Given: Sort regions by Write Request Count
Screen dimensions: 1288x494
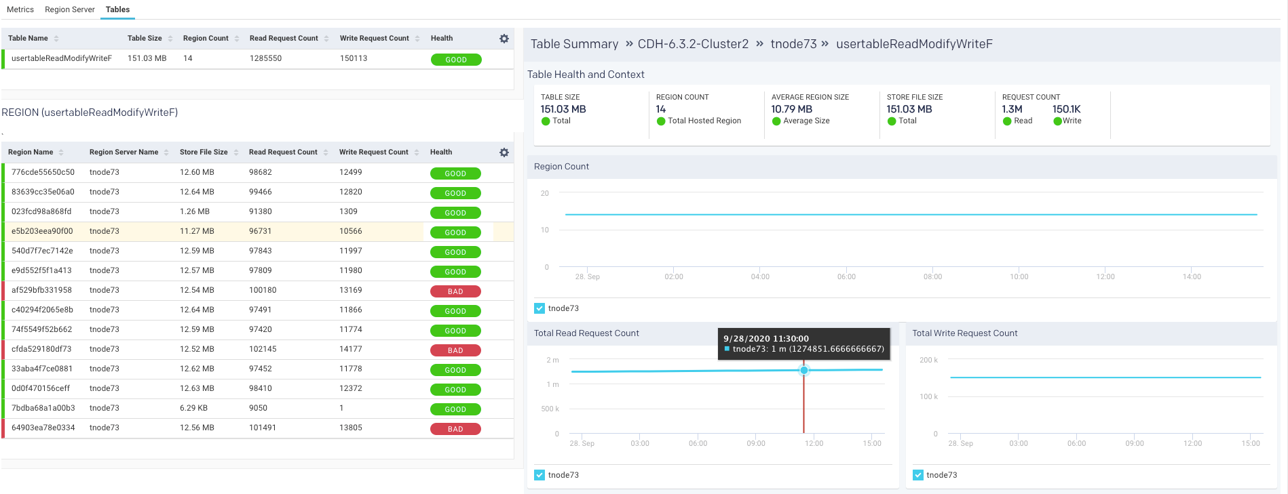Looking at the screenshot, I should coord(417,152).
